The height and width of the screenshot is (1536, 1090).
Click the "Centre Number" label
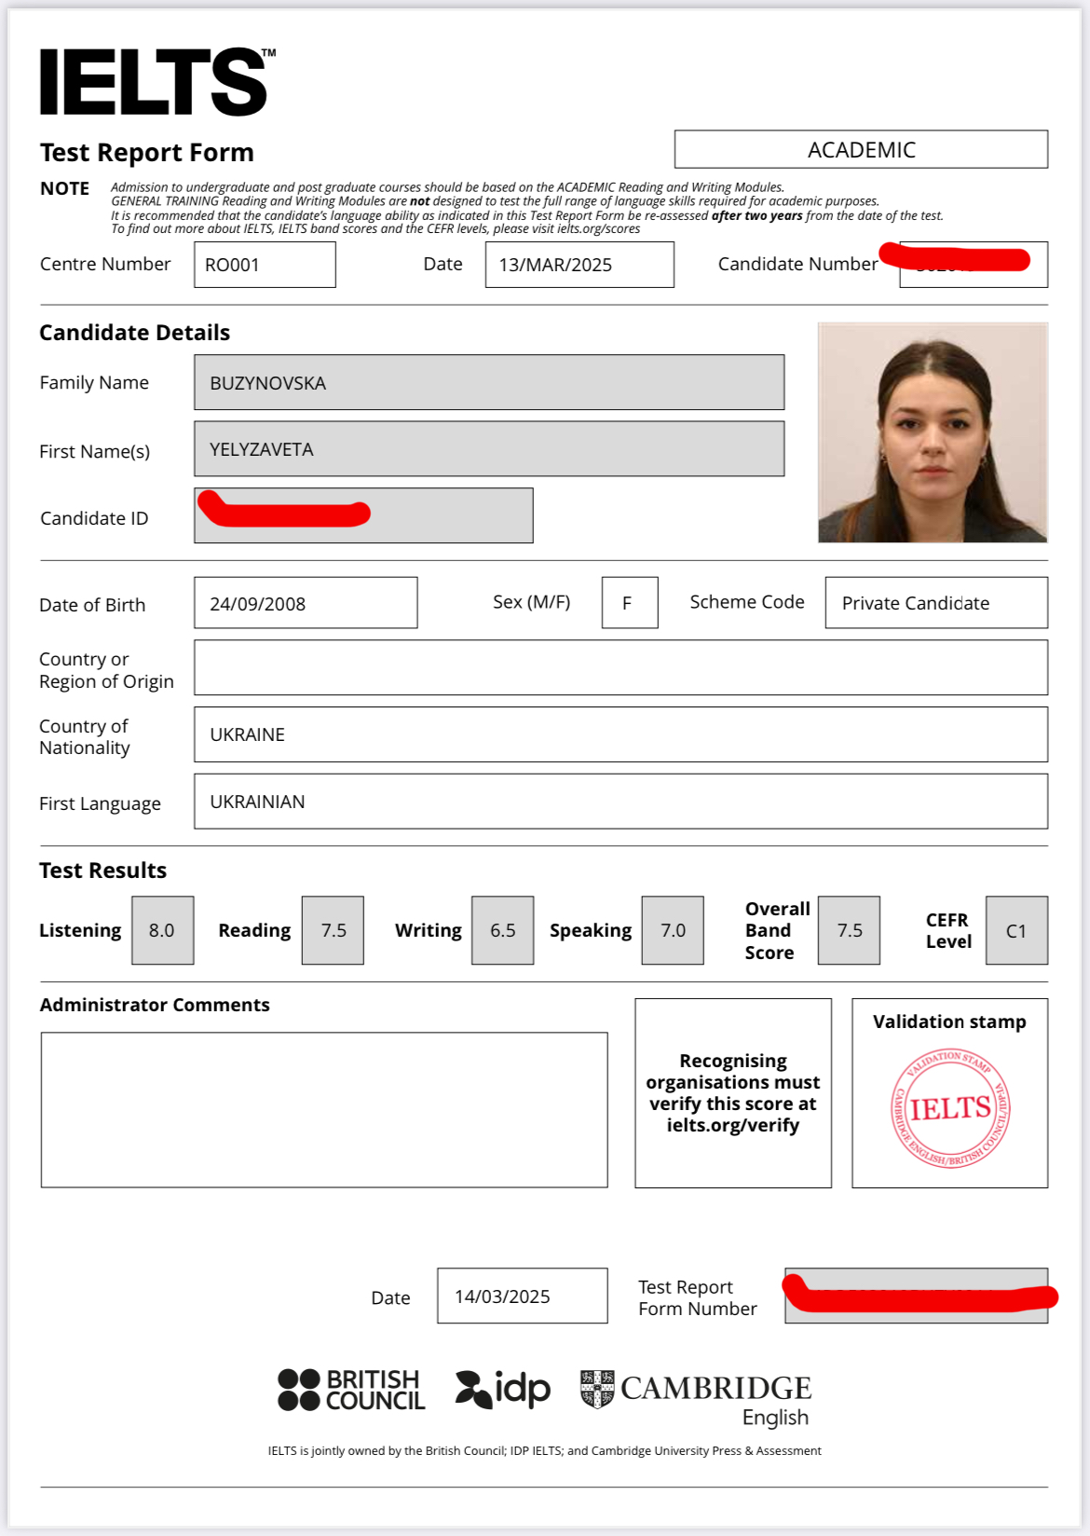[x=105, y=264]
